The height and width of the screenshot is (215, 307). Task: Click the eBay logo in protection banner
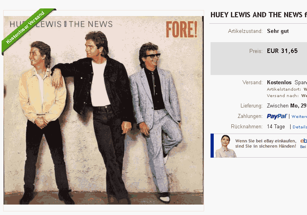coord(304,141)
